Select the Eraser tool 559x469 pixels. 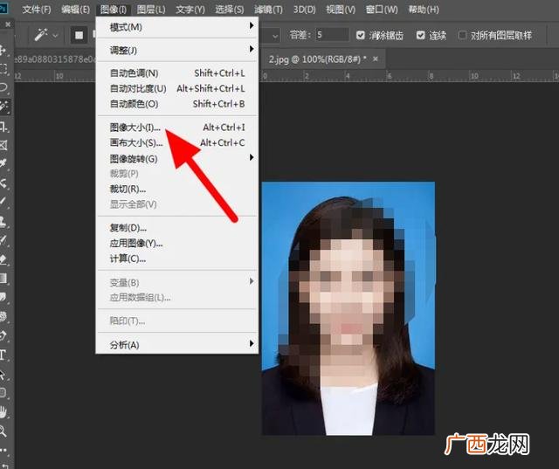pos(3,259)
